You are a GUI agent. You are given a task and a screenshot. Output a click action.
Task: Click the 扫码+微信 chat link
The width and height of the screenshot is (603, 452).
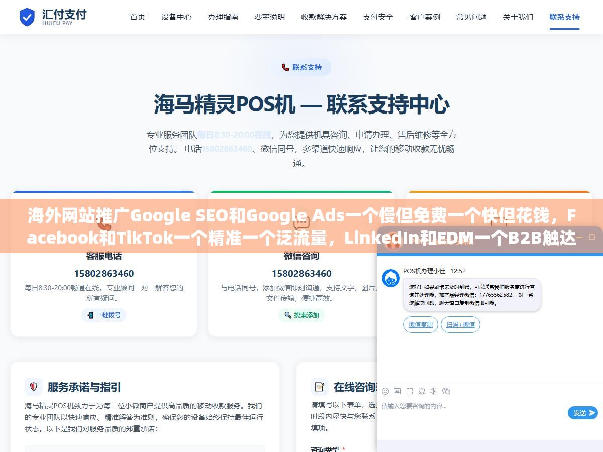(461, 325)
